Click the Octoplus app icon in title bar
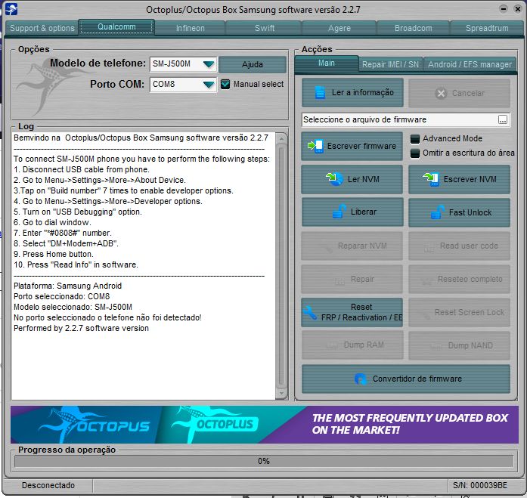527x498 pixels. tap(12, 9)
